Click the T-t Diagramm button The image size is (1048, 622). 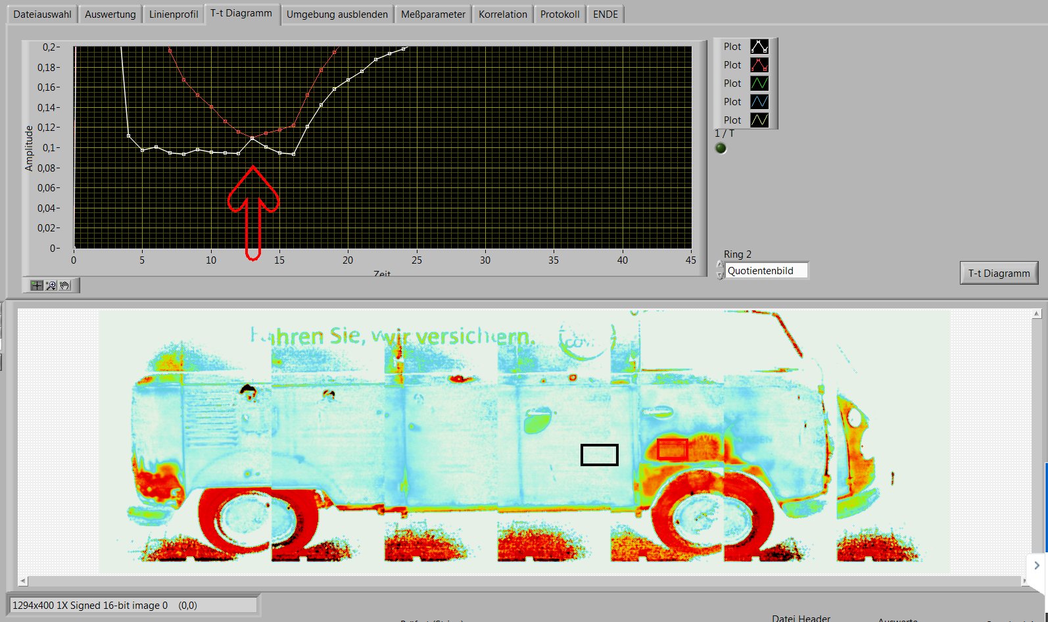999,274
